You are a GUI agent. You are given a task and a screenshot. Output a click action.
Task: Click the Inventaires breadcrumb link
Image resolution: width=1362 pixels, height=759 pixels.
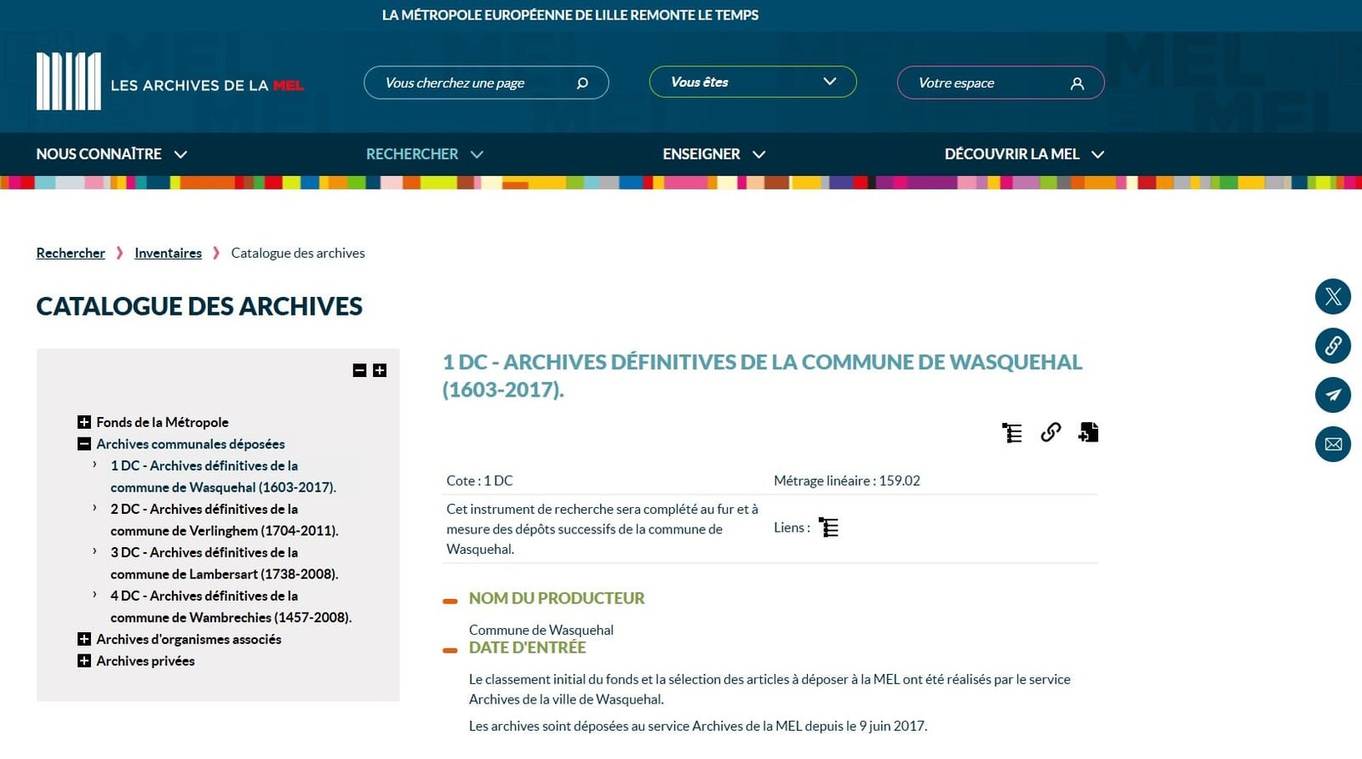click(168, 253)
